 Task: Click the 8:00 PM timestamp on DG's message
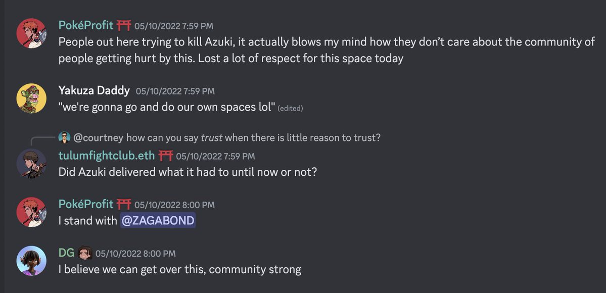pos(135,253)
